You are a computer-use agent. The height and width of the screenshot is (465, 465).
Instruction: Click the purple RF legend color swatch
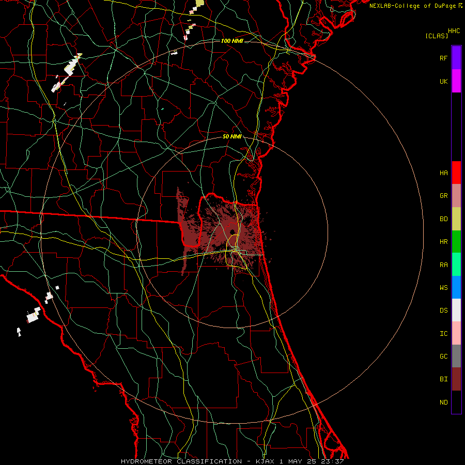tap(456, 58)
